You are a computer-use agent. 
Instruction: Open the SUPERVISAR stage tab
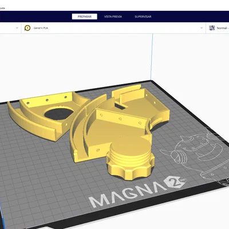143,17
